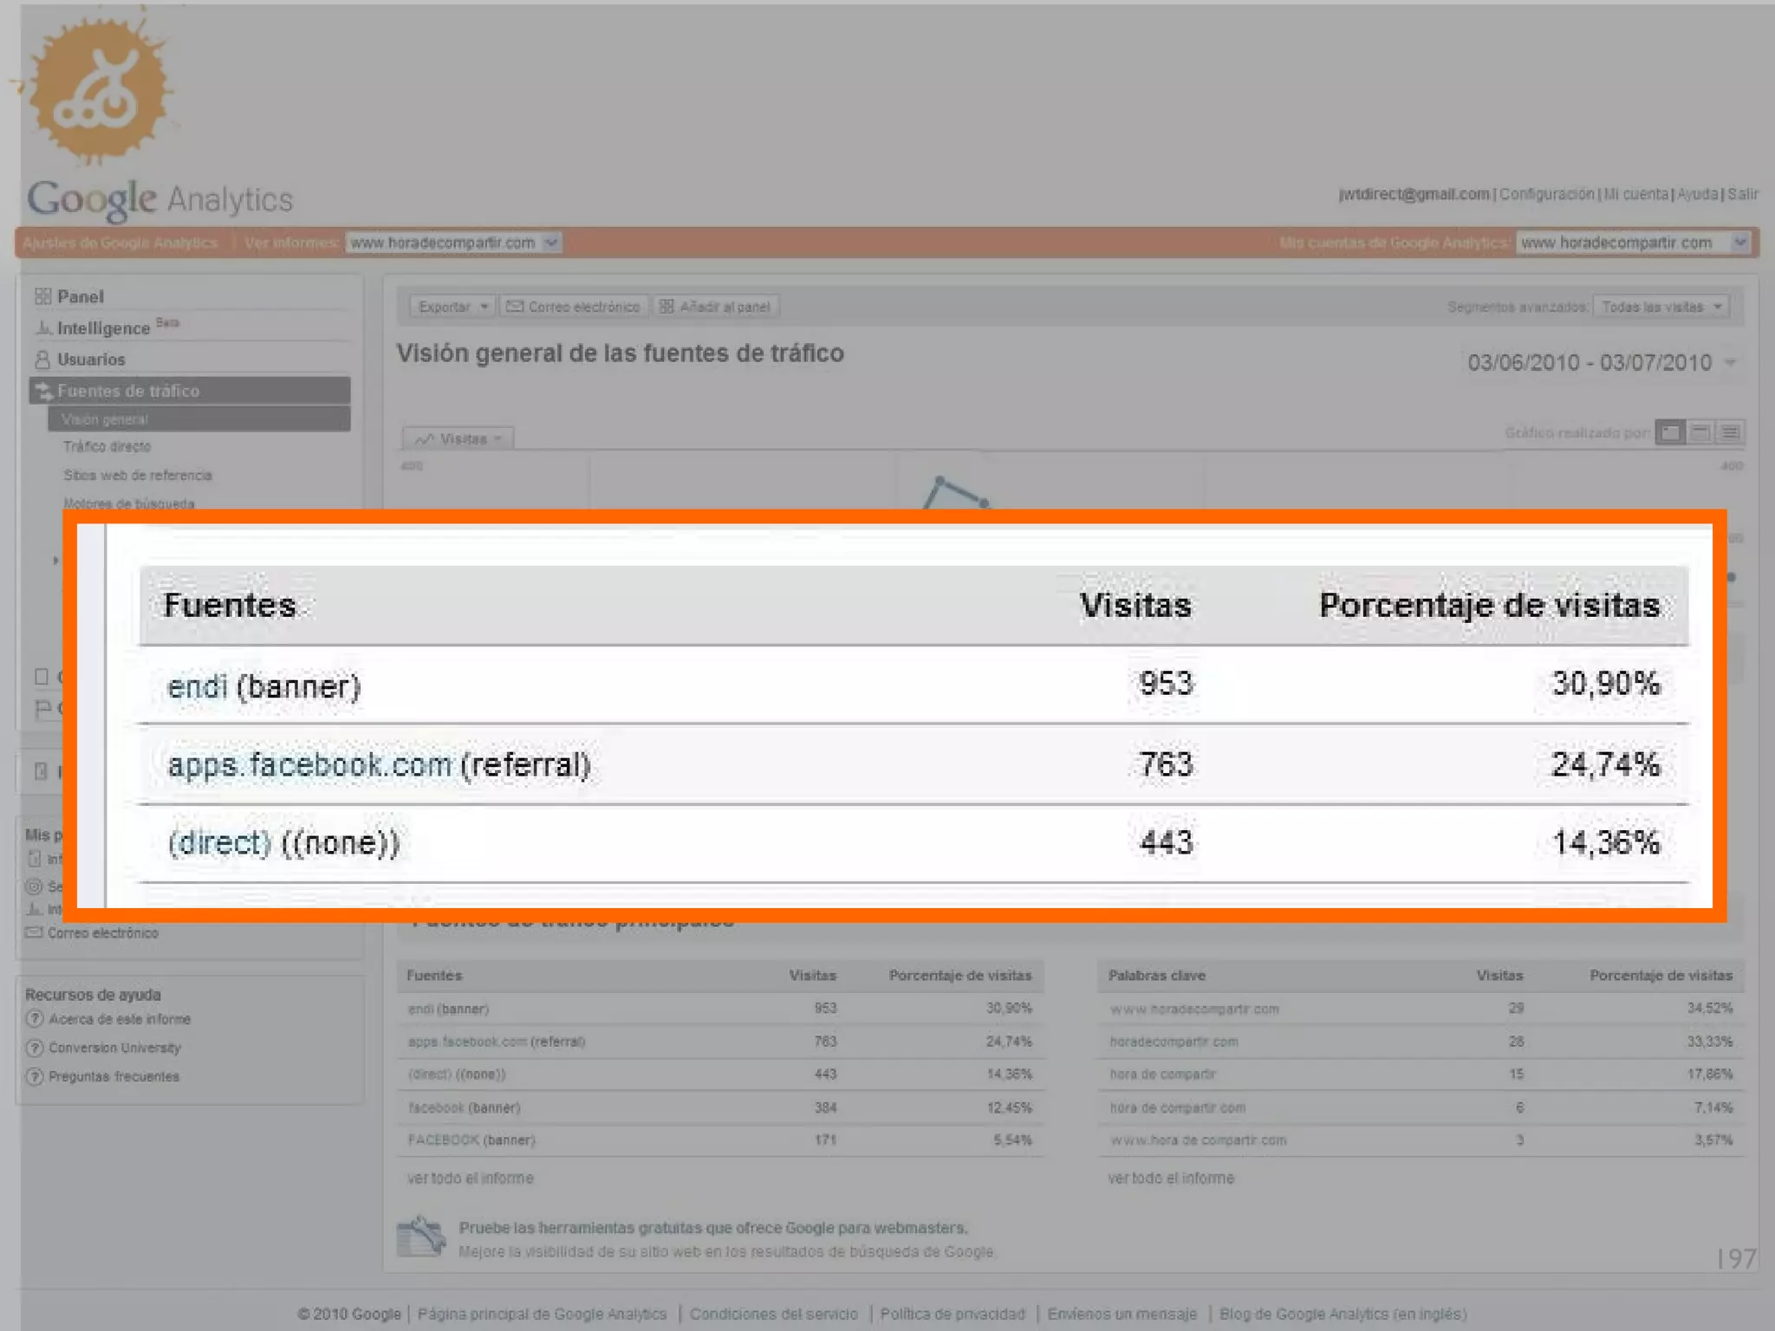
Task: Click the webmaster tools wrench icon
Action: pyautogui.click(x=421, y=1237)
